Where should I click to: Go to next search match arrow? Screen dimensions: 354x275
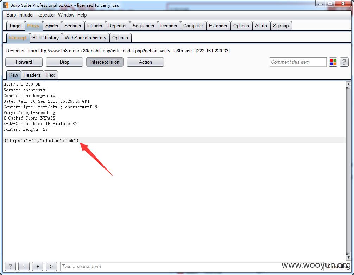pos(51,267)
